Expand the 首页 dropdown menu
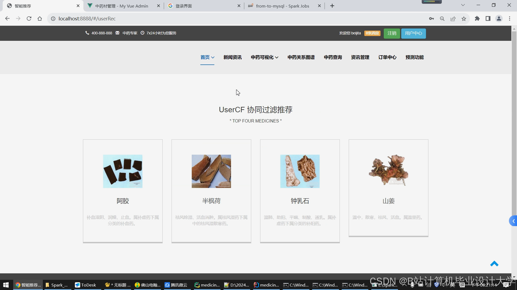The image size is (517, 290). (207, 57)
